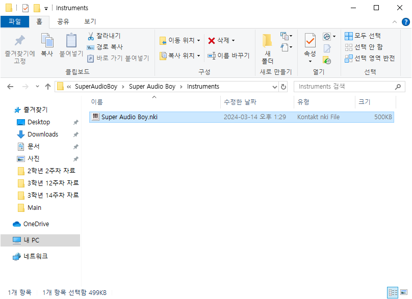Viewport: 412px width, 299px height.
Task: Select 내 PC in the navigation pane
Action: [x=40, y=240]
